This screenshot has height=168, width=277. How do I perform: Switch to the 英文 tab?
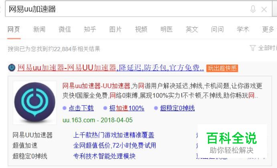tap(192, 29)
